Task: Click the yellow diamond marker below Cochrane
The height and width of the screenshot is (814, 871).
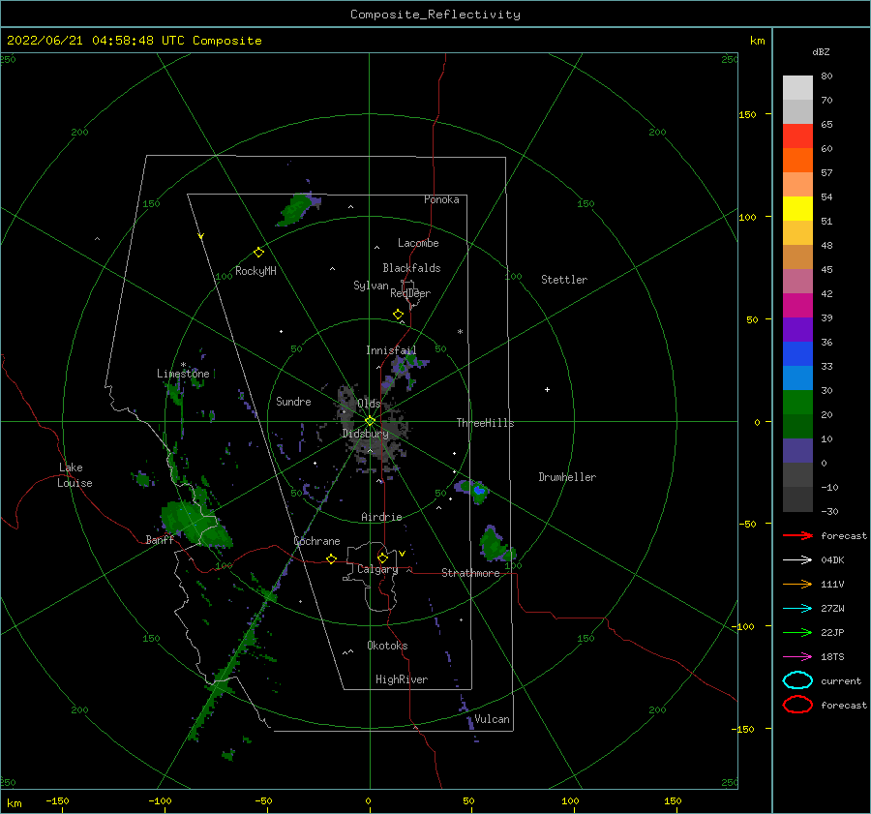Action: [x=332, y=558]
